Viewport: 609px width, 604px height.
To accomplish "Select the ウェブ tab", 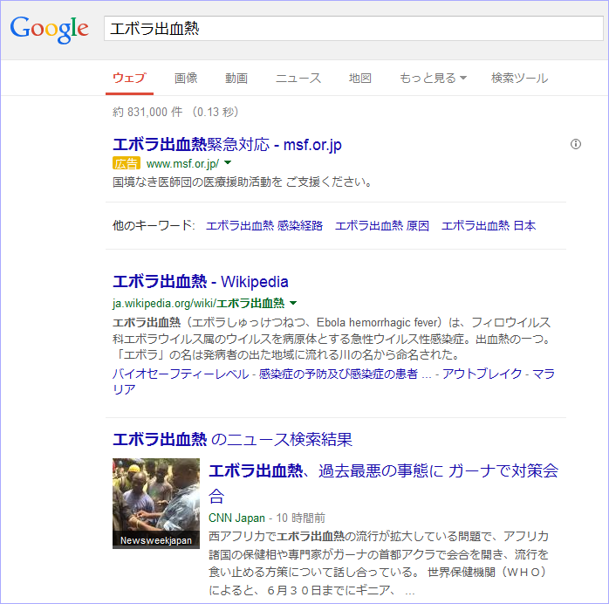I will coord(129,78).
